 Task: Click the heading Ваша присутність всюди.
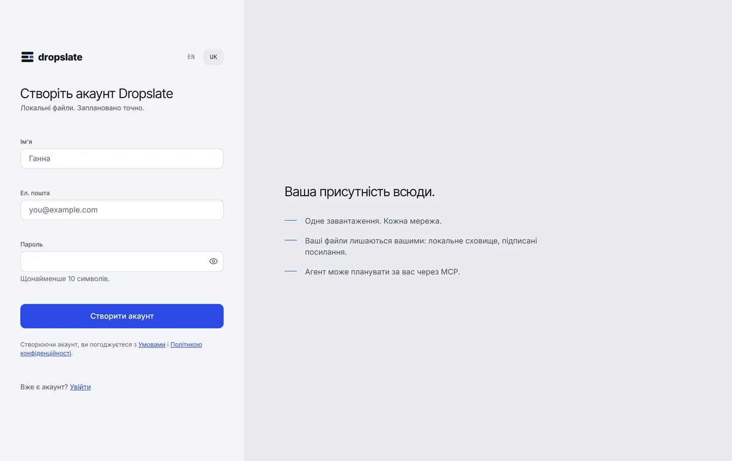pyautogui.click(x=359, y=192)
